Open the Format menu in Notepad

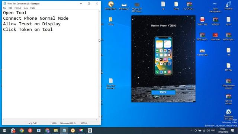(x=18, y=8)
